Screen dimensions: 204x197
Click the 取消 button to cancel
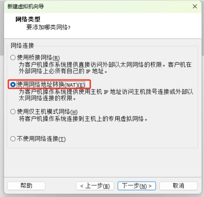point(178,186)
